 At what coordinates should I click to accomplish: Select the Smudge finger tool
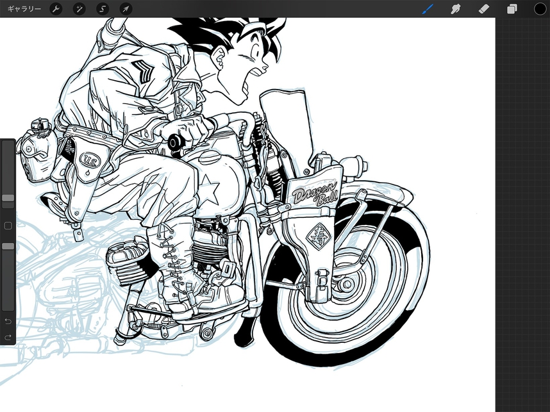point(457,9)
